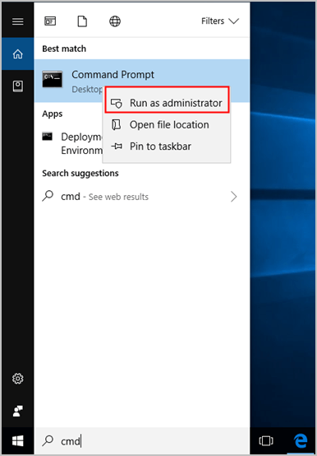The width and height of the screenshot is (317, 456).
Task: Open Task View on the taskbar
Action: (266, 440)
